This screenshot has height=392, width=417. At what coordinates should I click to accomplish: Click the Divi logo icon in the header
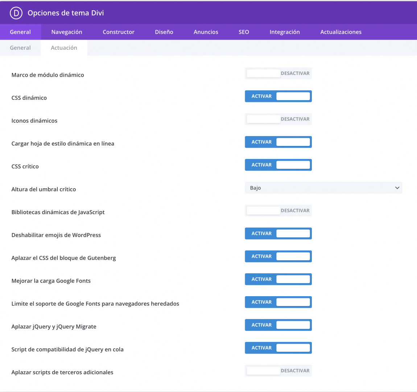tap(16, 13)
